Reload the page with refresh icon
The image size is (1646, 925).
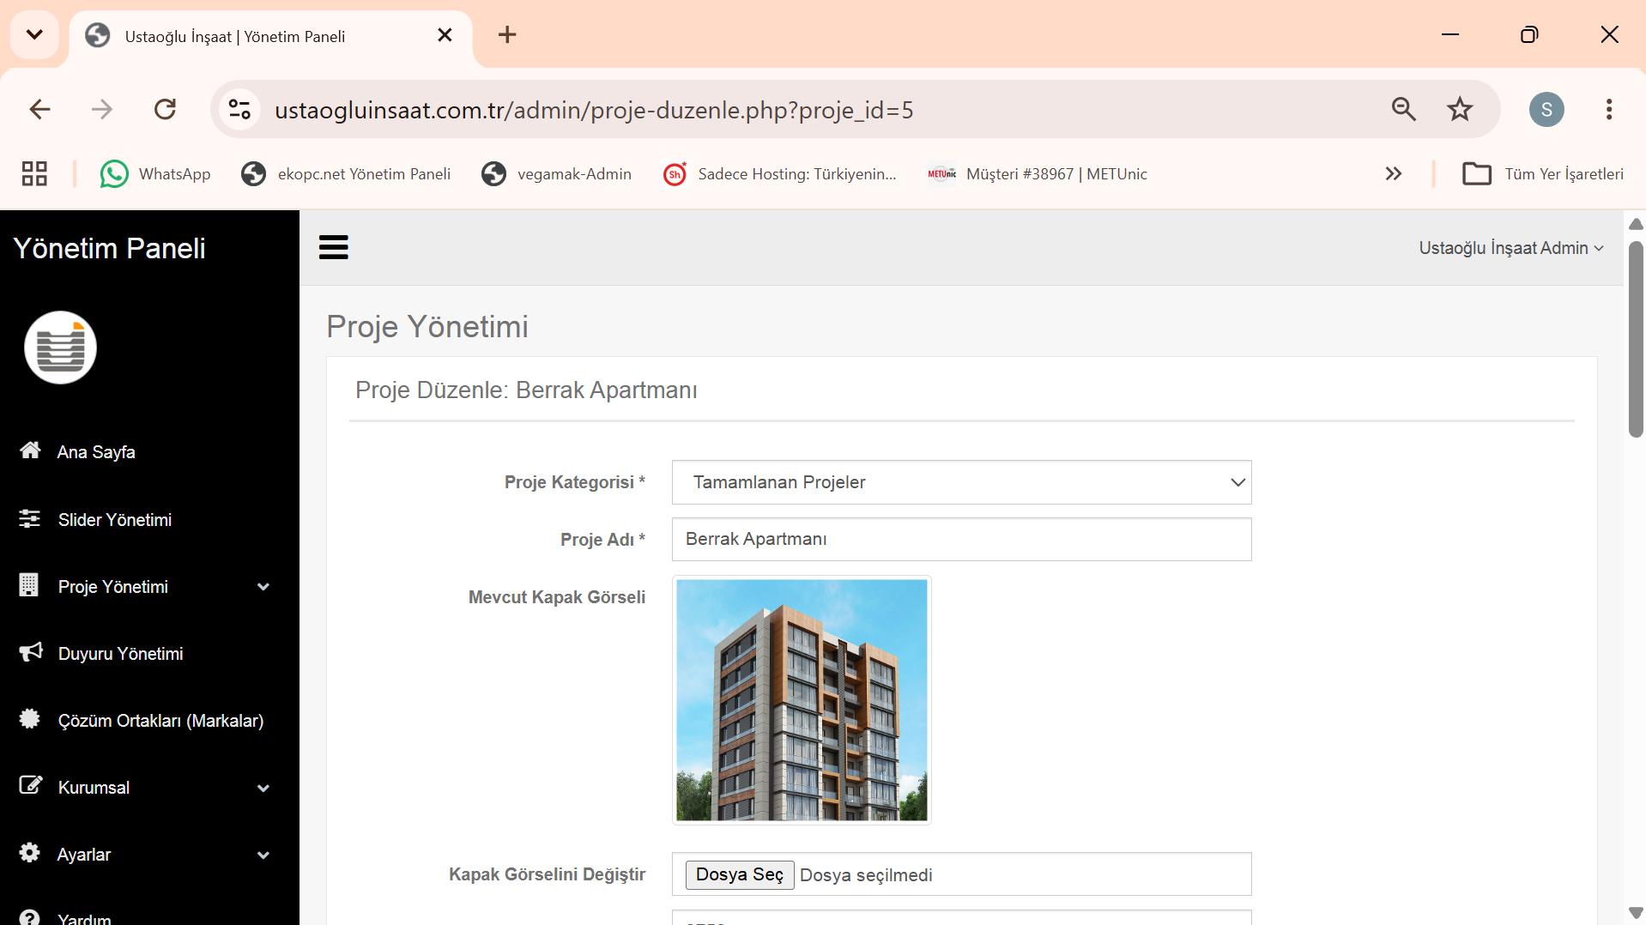(165, 109)
